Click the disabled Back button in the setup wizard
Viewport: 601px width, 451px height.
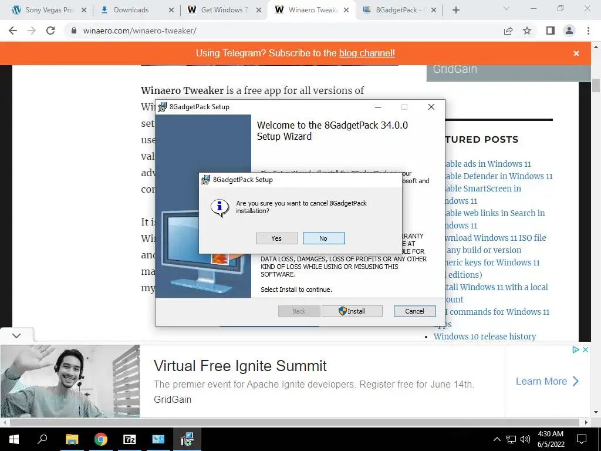coord(299,311)
